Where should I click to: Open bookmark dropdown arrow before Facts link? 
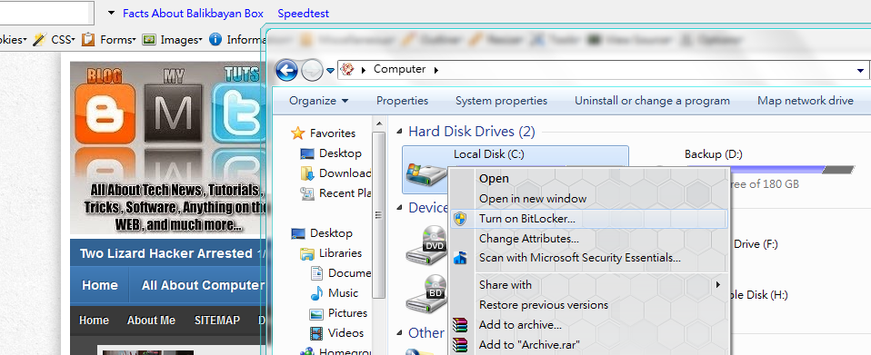pyautogui.click(x=111, y=12)
